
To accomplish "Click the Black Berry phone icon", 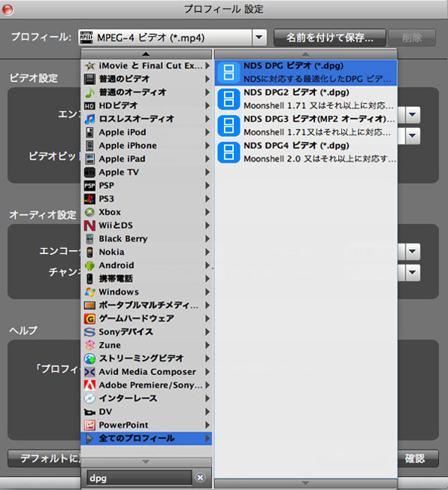I will (x=89, y=239).
